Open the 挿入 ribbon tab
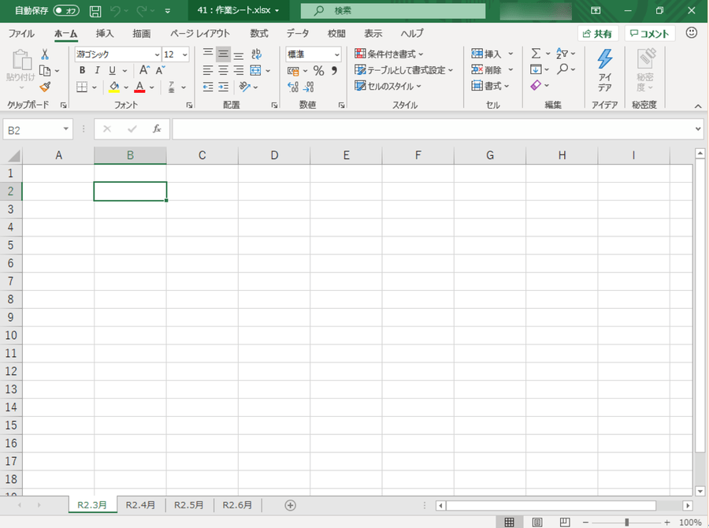Screen dimensions: 709x528 point(105,34)
